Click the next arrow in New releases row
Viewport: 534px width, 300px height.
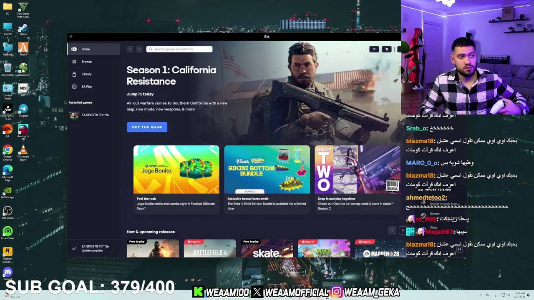[403, 230]
